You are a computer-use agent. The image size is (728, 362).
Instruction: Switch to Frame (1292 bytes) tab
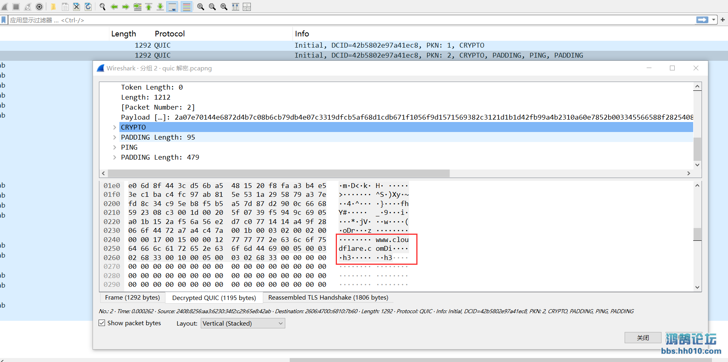point(133,298)
